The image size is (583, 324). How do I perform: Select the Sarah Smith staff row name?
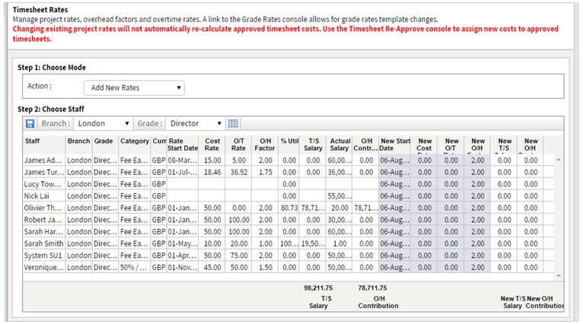tap(43, 243)
